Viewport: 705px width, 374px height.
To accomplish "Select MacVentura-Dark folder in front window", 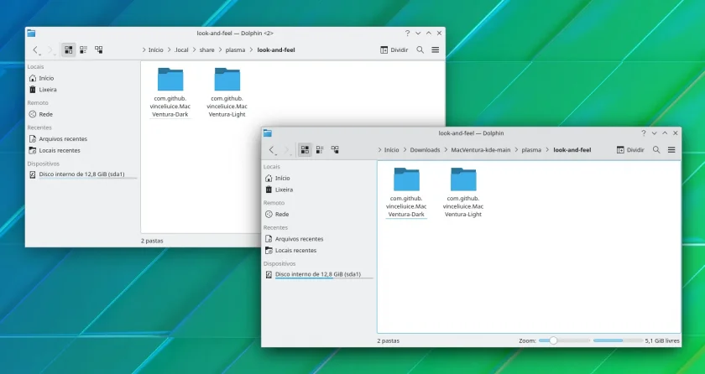I will (406, 193).
